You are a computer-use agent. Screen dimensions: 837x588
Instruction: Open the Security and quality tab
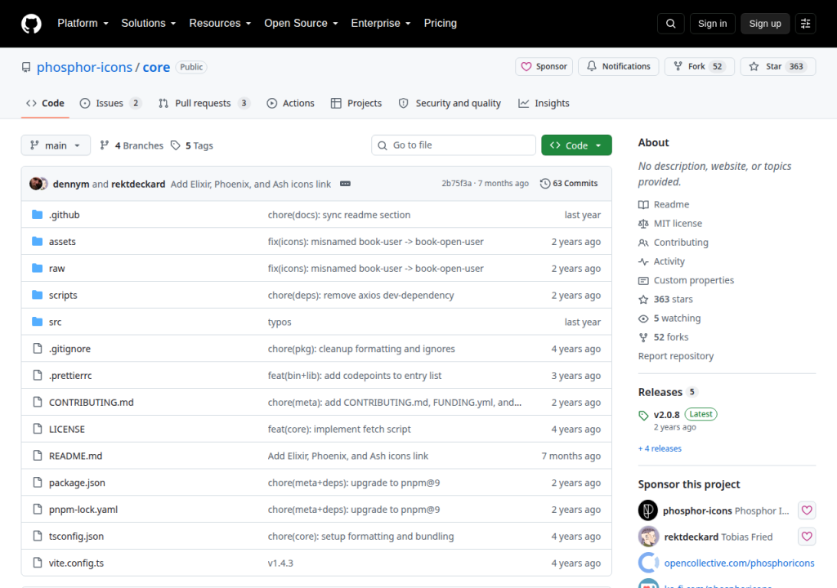[x=450, y=104]
